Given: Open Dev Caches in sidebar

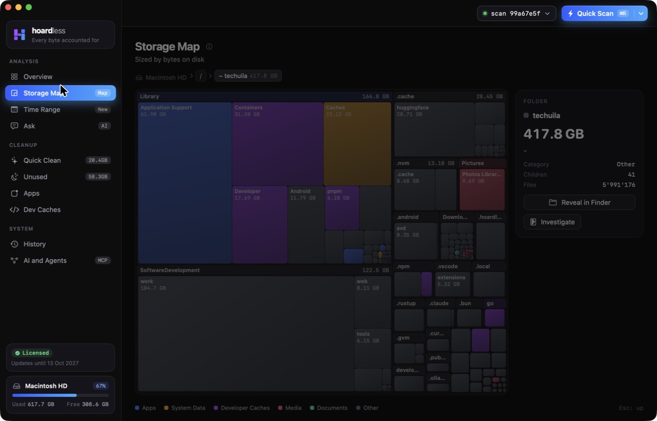Looking at the screenshot, I should pos(61,209).
